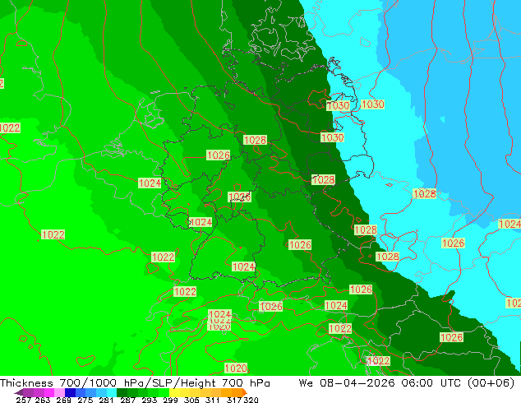Click the legend value 287
The height and width of the screenshot is (403, 521).
tap(127, 400)
